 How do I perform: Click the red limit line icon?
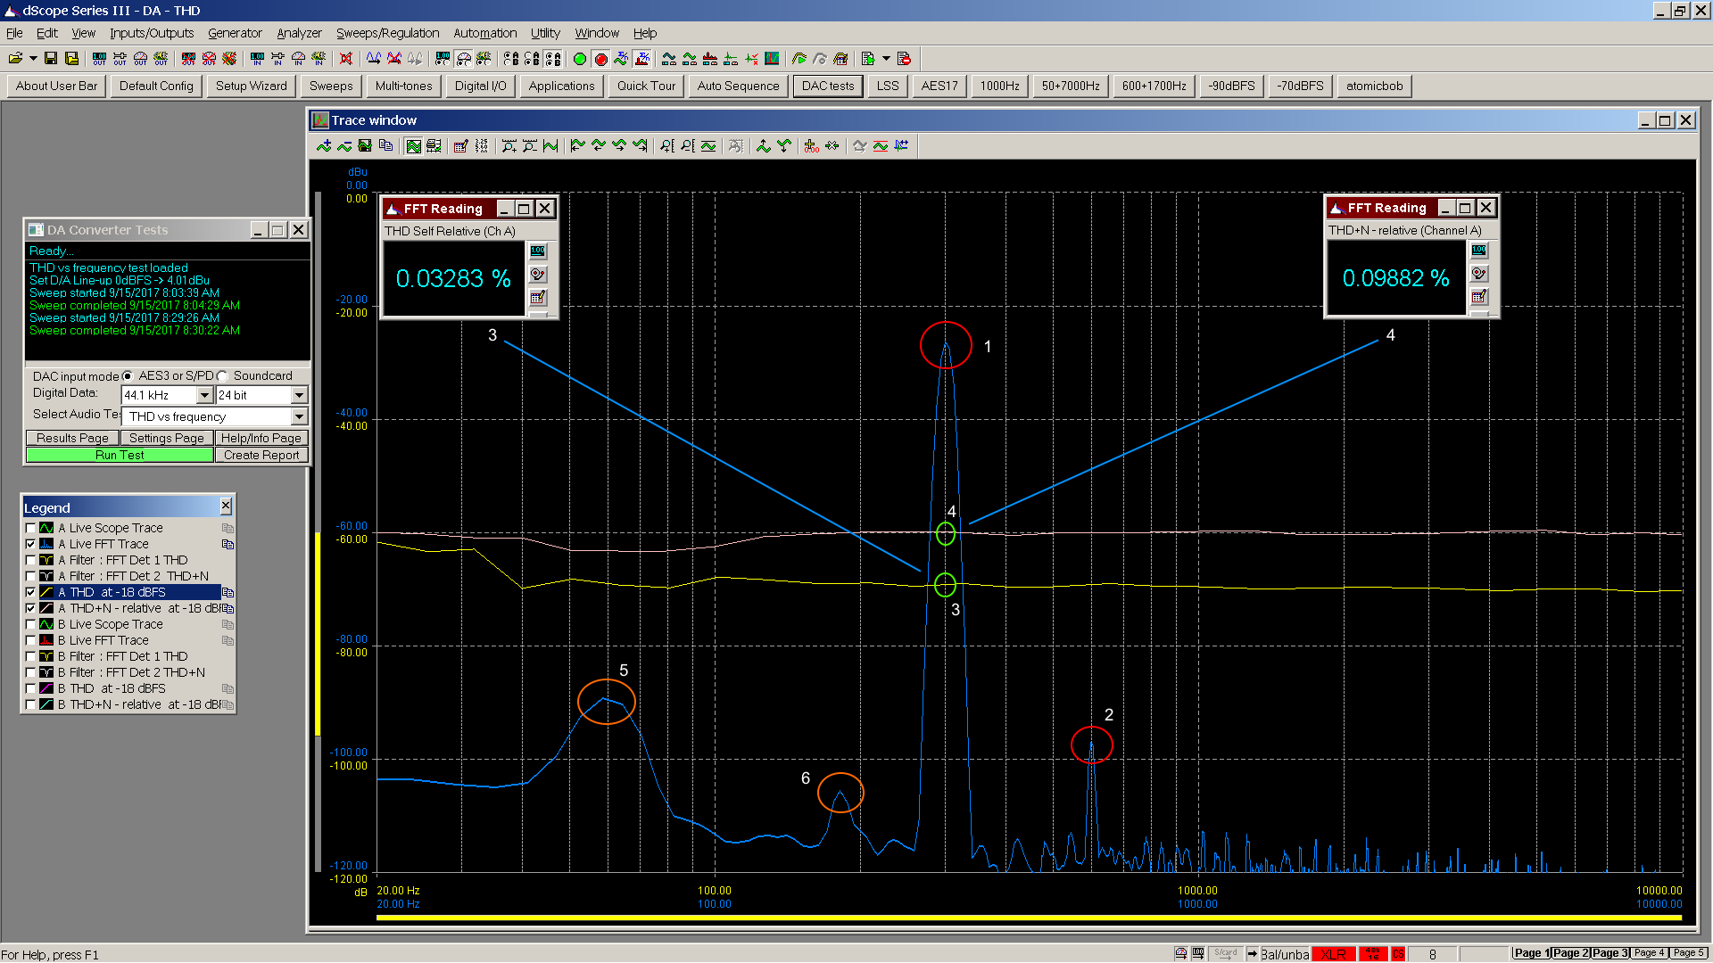click(881, 146)
